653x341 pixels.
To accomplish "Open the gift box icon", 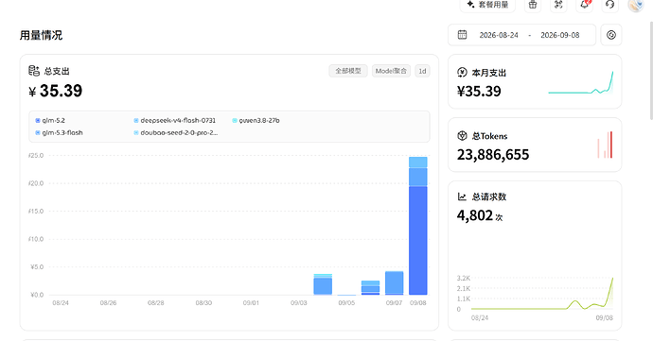I will coord(533,5).
